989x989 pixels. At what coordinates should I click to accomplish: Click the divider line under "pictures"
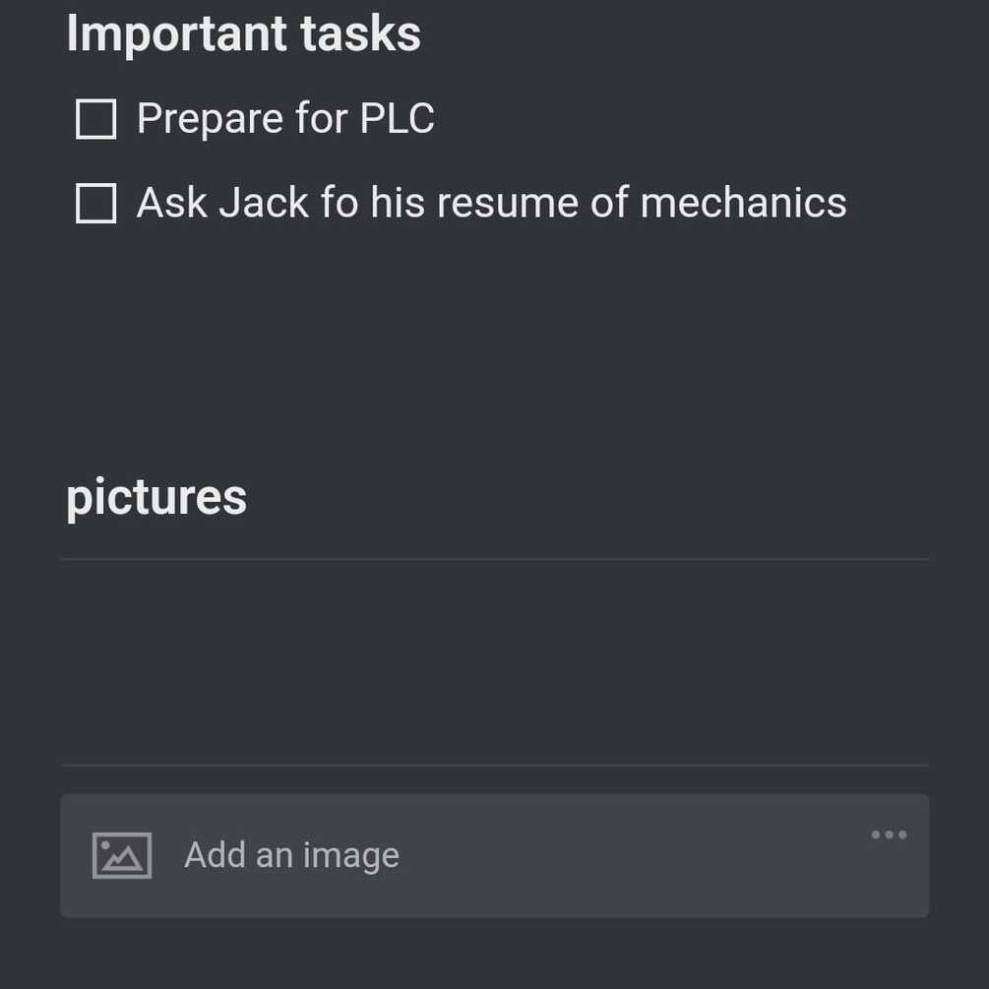492,559
